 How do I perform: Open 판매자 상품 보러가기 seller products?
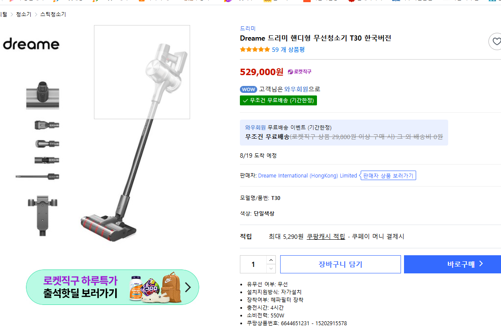click(388, 175)
